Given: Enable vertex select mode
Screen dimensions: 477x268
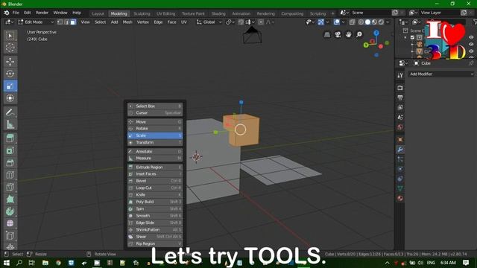Looking at the screenshot, I should pos(60,22).
